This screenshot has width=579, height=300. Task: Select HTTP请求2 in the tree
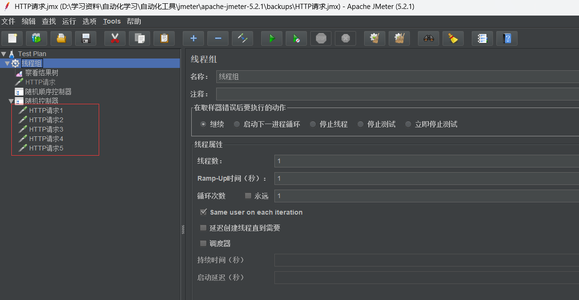click(x=46, y=120)
